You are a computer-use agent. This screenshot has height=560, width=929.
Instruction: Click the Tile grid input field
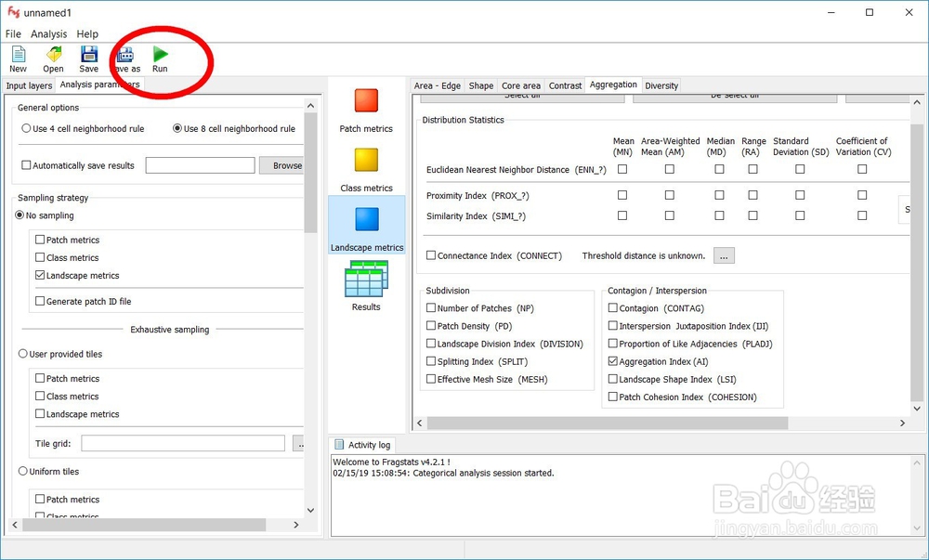(183, 443)
